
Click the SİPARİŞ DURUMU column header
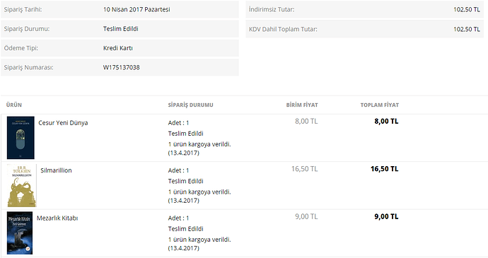point(191,105)
